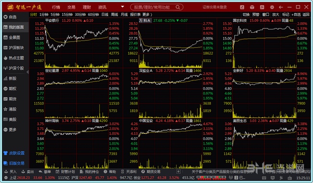Screen dimensions: 313x183
Task: Switch to the 5分钟 chart tab
Action: [x=55, y=14]
